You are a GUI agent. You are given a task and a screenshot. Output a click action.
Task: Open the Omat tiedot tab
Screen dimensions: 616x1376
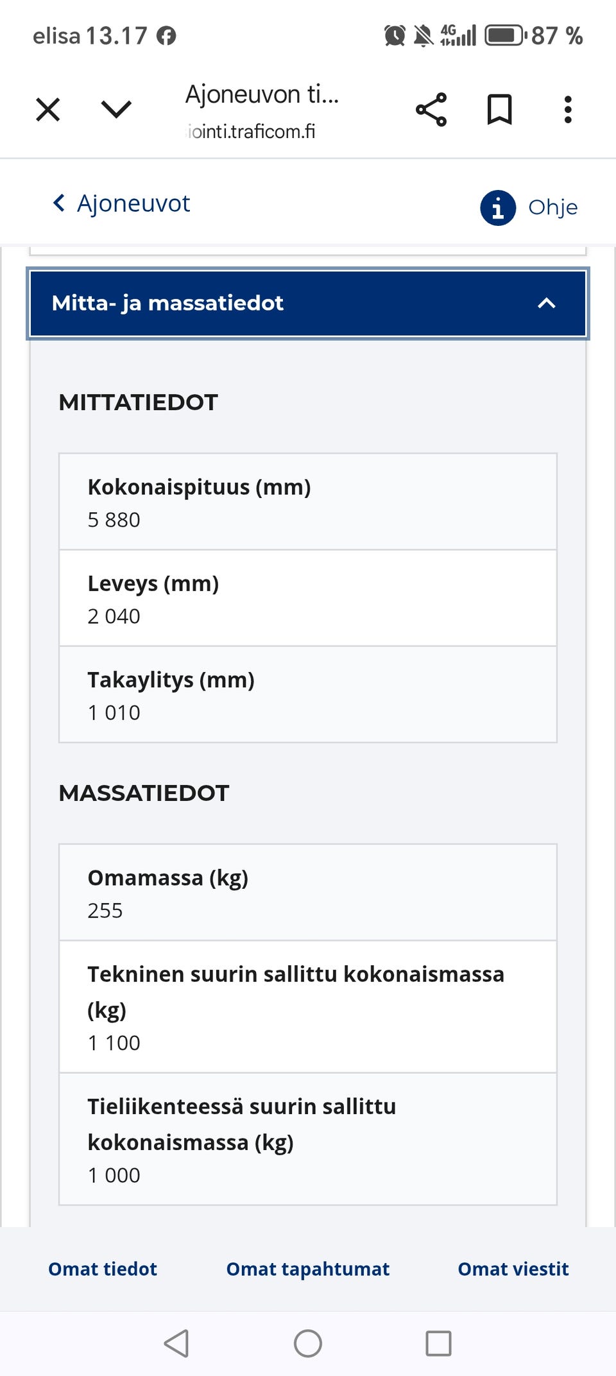click(103, 1269)
